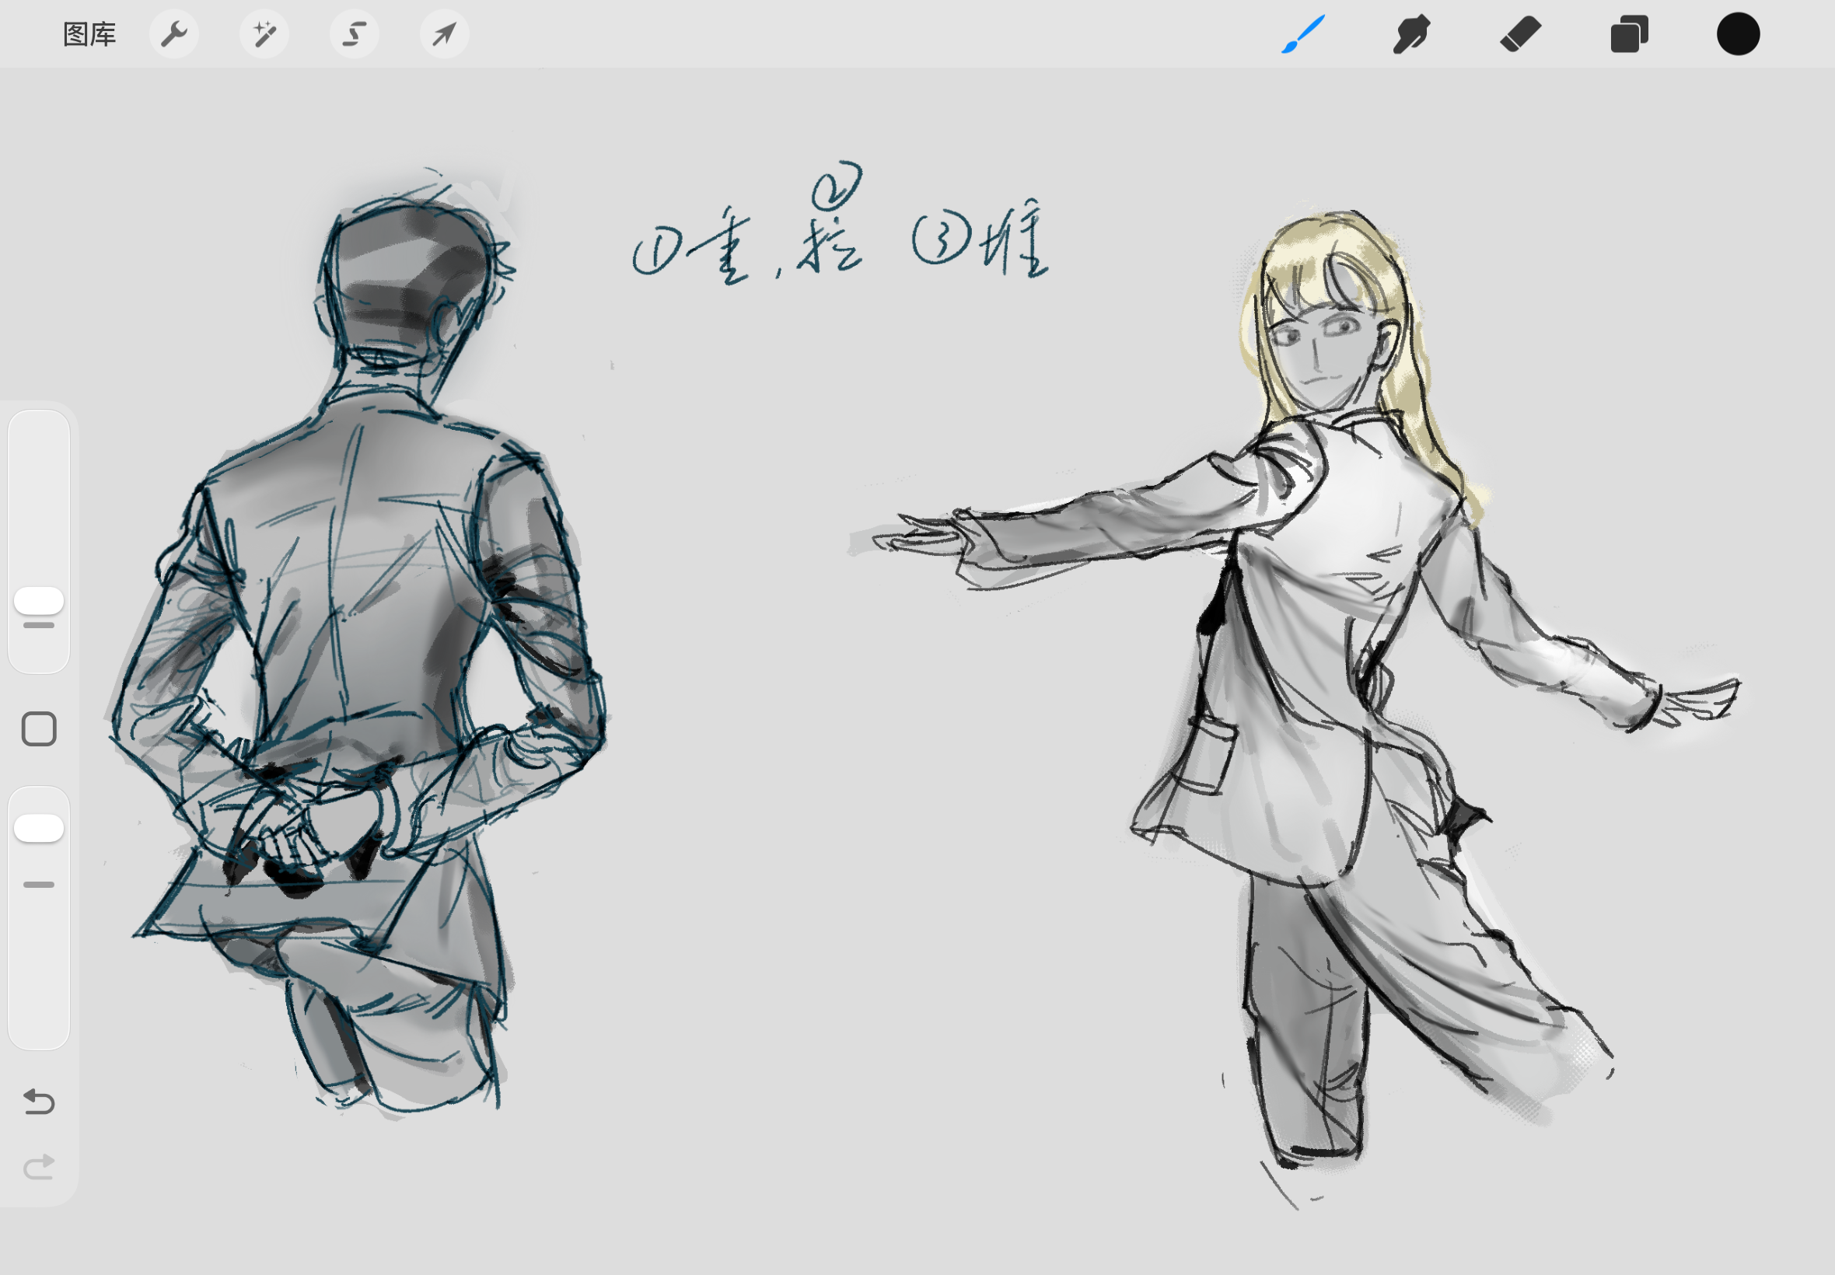Select the Brush tool
The width and height of the screenshot is (1835, 1275).
(x=1303, y=34)
